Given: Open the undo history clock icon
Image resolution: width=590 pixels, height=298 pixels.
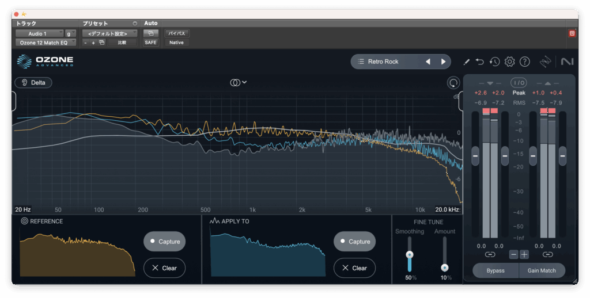Looking at the screenshot, I should (494, 62).
